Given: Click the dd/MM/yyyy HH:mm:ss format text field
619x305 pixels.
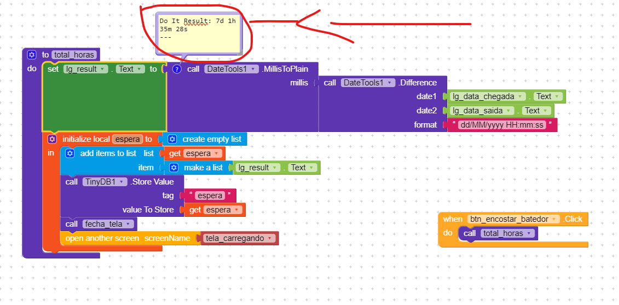Looking at the screenshot, I should (x=501, y=125).
